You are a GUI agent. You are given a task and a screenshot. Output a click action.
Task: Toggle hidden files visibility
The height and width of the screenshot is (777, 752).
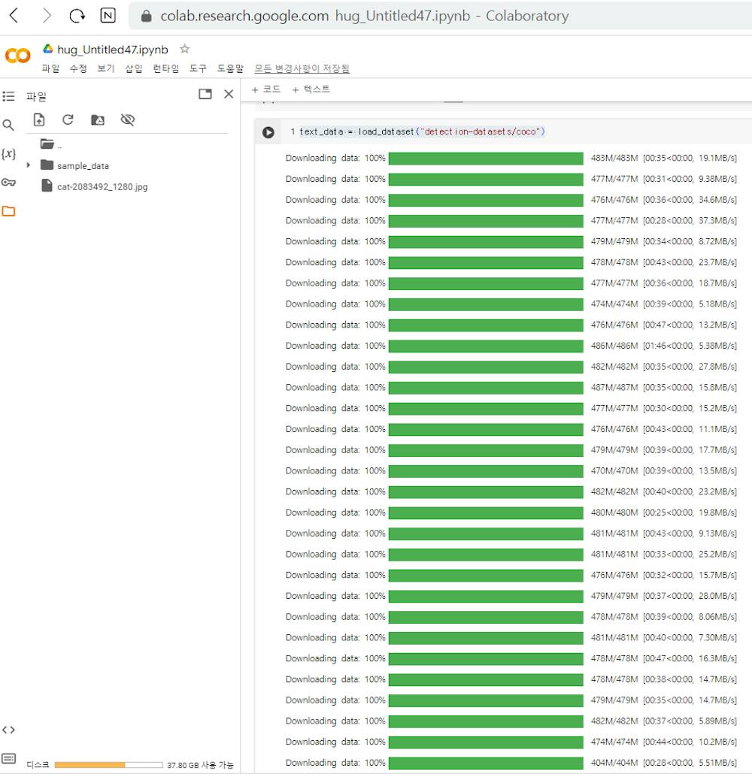[x=127, y=119]
